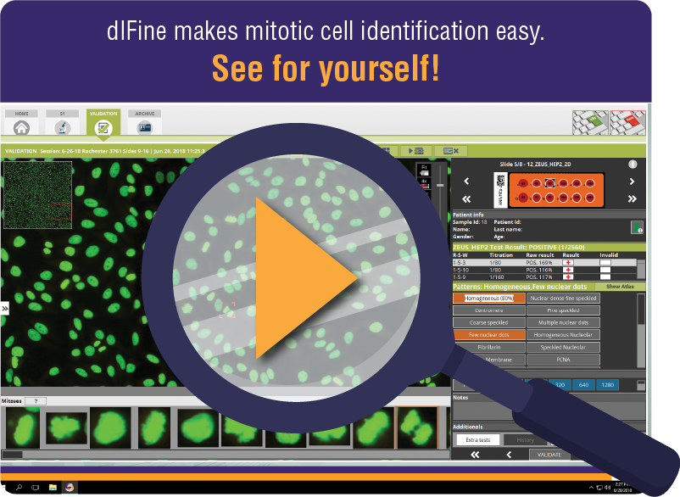Open the ARCHIVE tab

coord(145,122)
